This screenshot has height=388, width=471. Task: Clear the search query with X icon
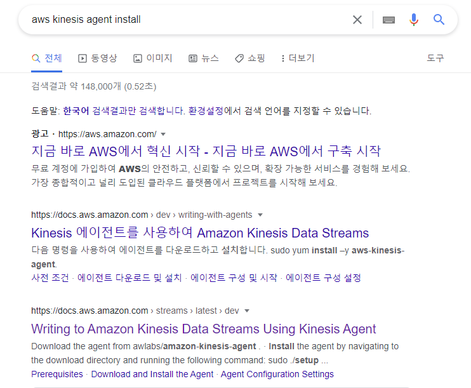click(x=357, y=20)
